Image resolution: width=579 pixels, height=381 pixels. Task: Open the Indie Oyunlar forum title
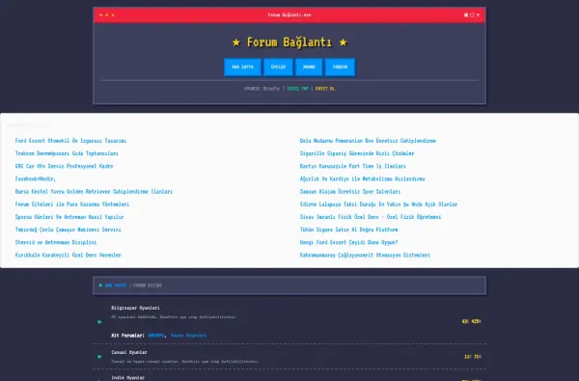click(x=127, y=378)
